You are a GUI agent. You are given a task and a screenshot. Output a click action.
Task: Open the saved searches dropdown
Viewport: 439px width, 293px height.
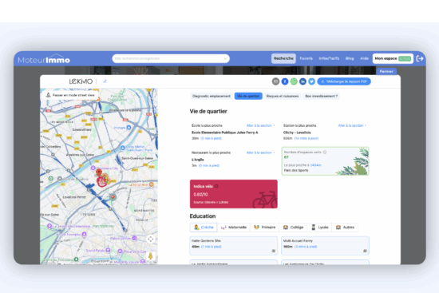[171, 58]
